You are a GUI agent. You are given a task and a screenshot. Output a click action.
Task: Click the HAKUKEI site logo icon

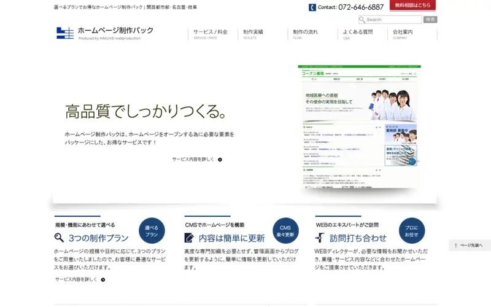[64, 33]
